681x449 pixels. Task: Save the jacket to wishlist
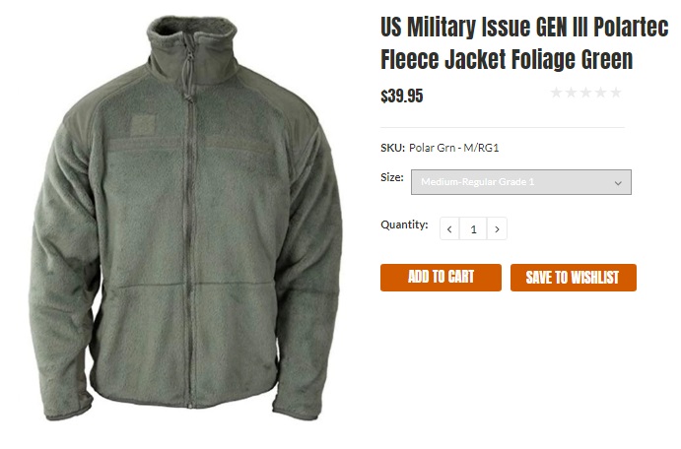click(573, 278)
